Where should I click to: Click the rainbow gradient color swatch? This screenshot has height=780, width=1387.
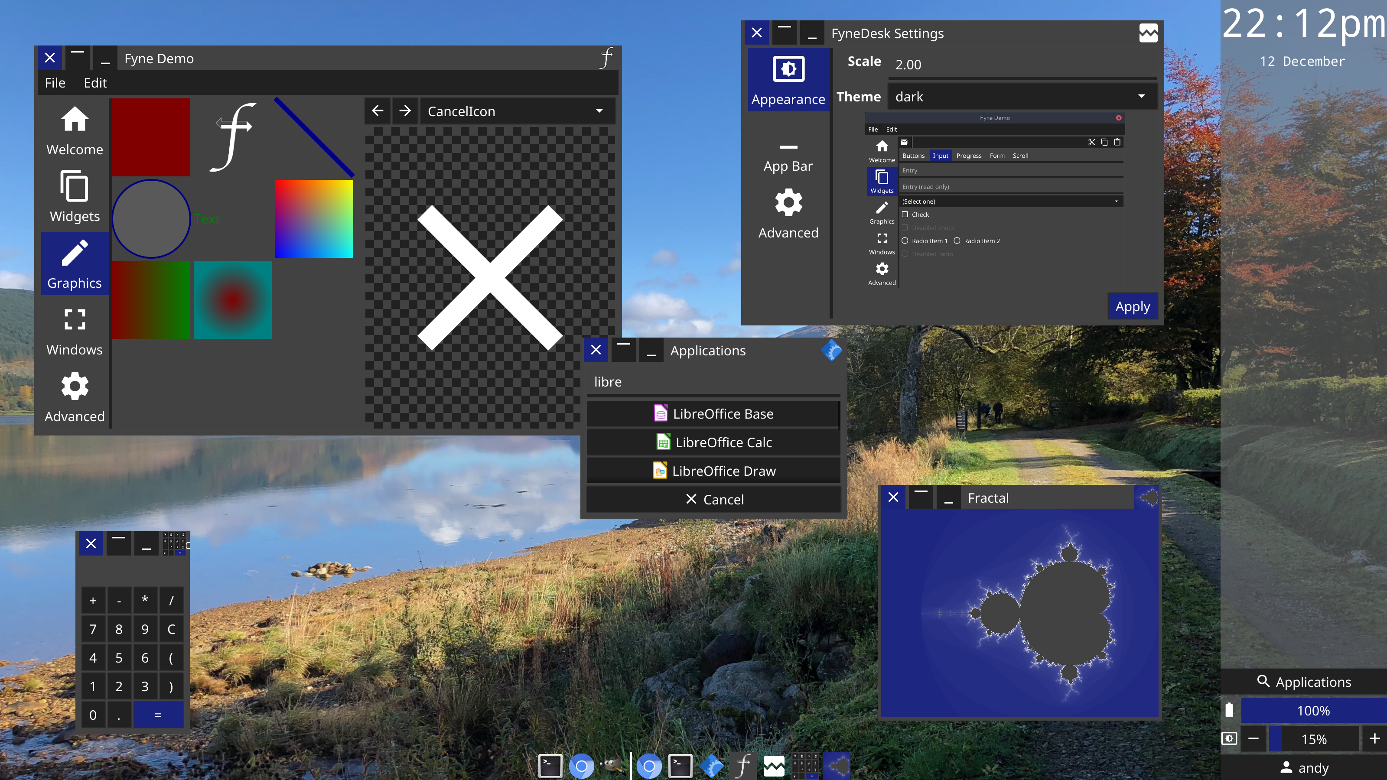[x=314, y=218]
